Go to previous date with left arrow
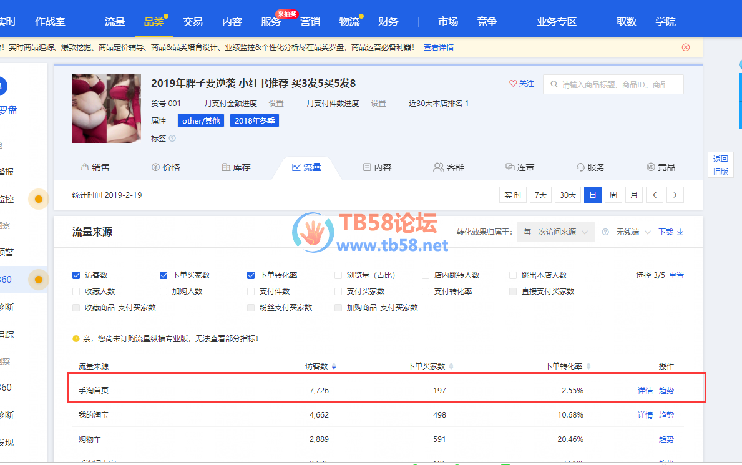 point(655,195)
